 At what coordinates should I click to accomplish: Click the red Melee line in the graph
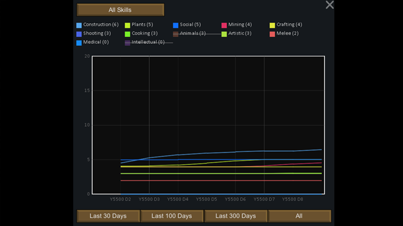(221, 180)
